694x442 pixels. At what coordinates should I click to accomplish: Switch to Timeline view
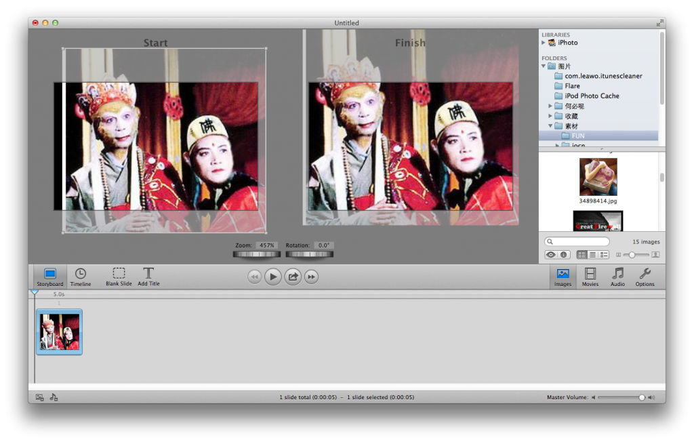tap(81, 277)
